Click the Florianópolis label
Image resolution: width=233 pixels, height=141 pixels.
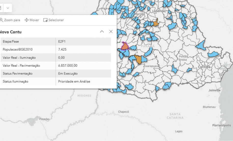click(222, 125)
